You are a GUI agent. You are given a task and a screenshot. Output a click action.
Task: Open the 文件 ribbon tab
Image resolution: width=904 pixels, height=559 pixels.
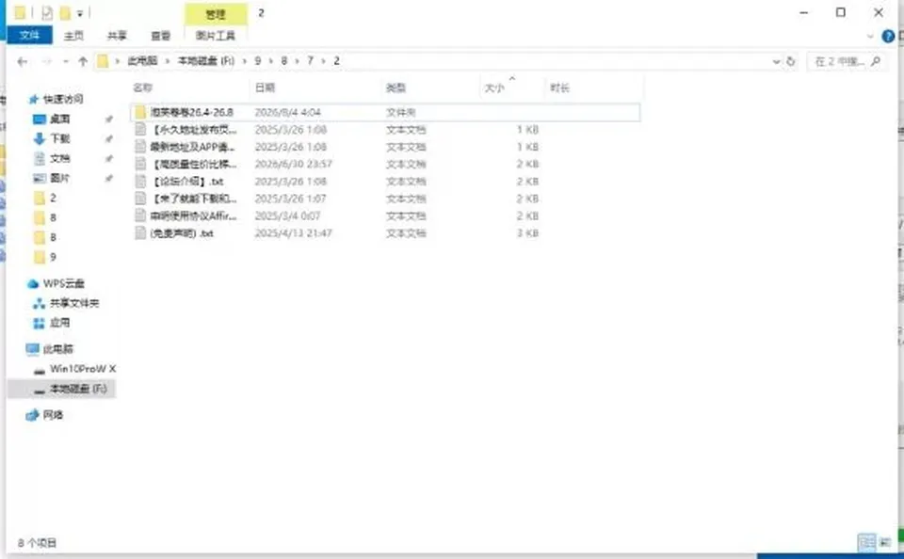point(29,35)
